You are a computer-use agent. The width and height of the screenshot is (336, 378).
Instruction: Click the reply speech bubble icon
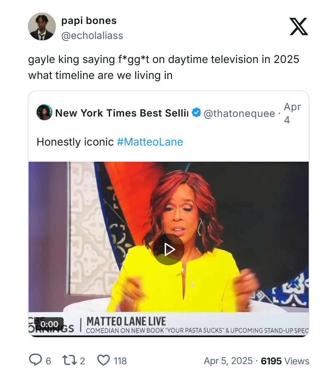pyautogui.click(x=35, y=360)
